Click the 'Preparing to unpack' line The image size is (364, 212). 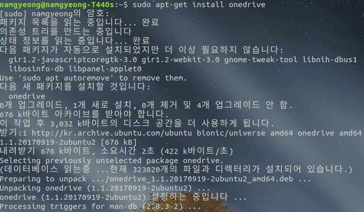tap(155, 179)
